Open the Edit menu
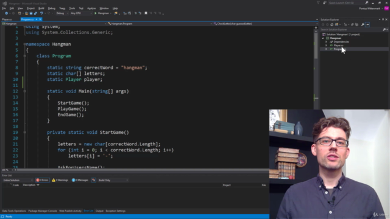Screen dimensions: 390x219 [12, 9]
